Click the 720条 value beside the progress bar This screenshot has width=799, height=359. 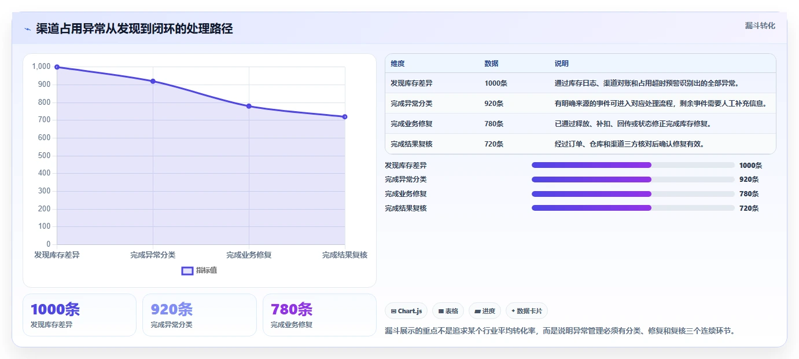click(749, 208)
